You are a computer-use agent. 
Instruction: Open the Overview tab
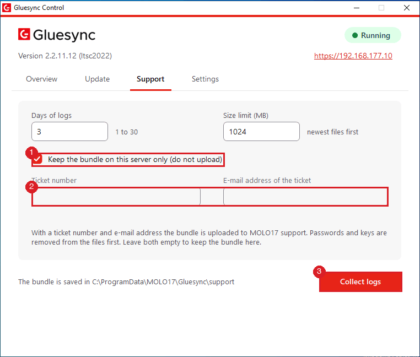[41, 79]
